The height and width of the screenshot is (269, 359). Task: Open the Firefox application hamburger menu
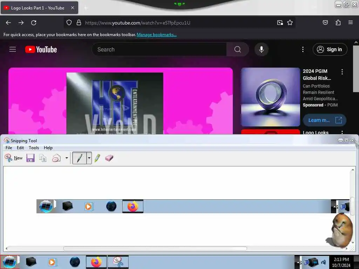pos(351,22)
